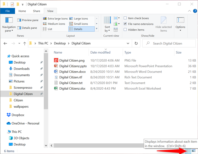Expand chevron after Desktop in address bar
The height and width of the screenshot is (154, 198).
coord(69,44)
